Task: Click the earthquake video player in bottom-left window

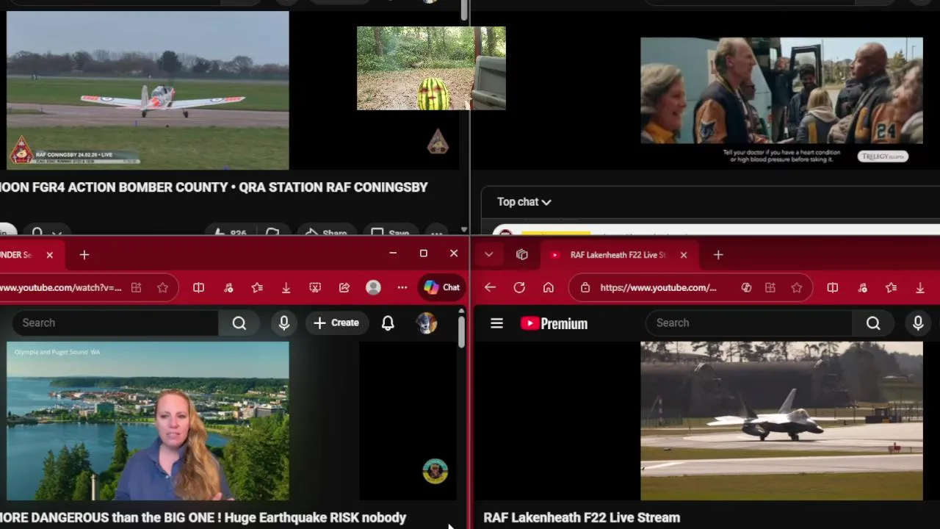Action: coord(148,421)
